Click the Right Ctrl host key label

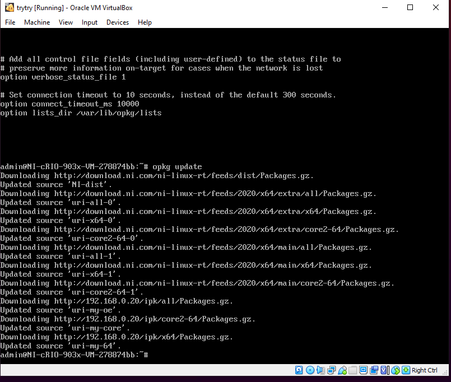(425, 370)
